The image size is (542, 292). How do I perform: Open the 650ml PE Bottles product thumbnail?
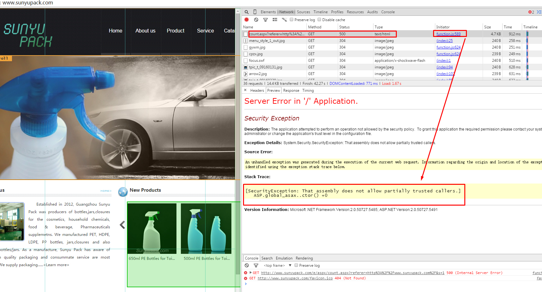click(x=152, y=229)
